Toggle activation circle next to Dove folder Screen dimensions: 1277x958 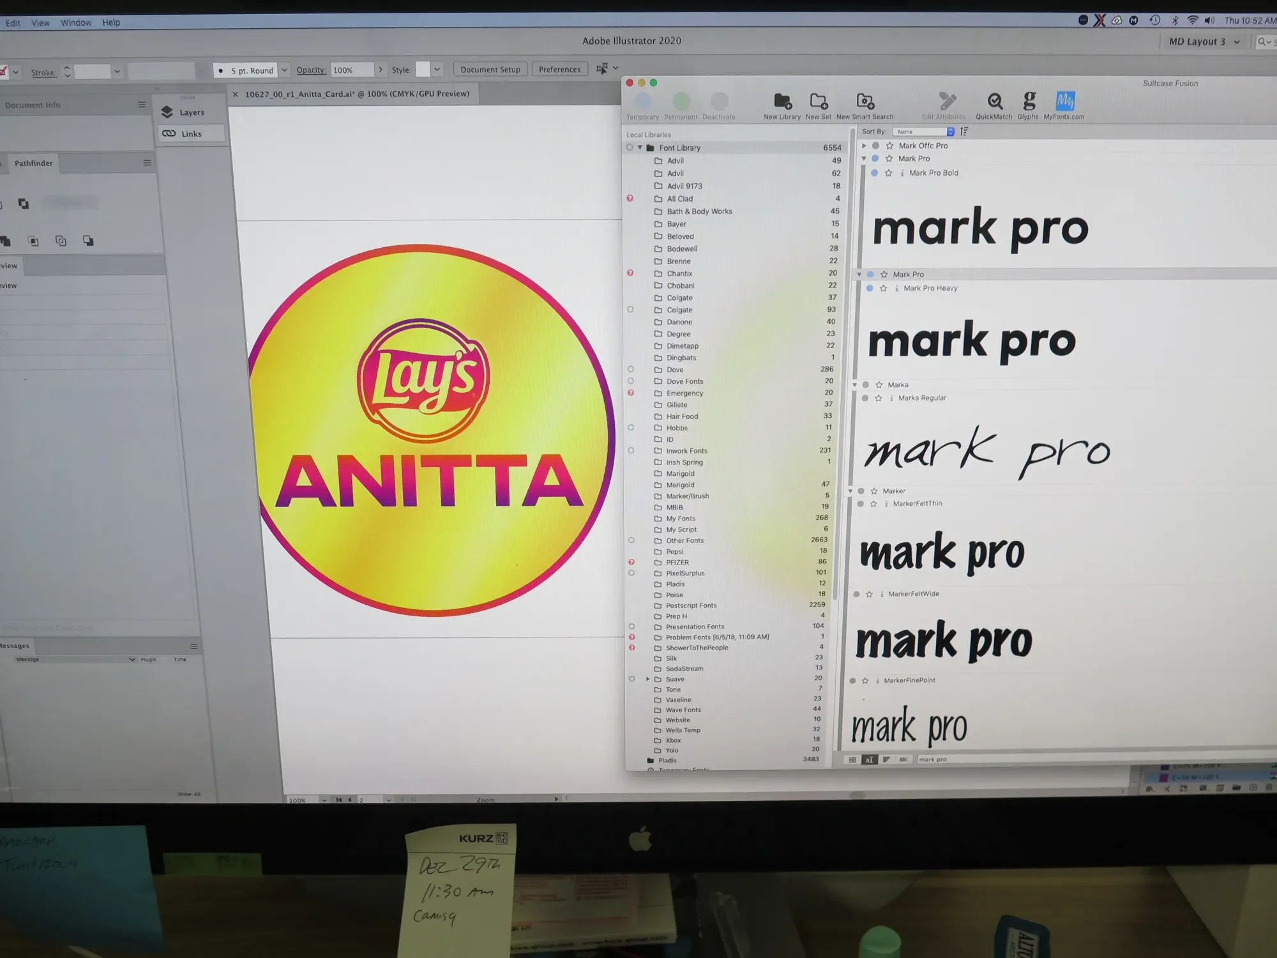click(x=630, y=369)
